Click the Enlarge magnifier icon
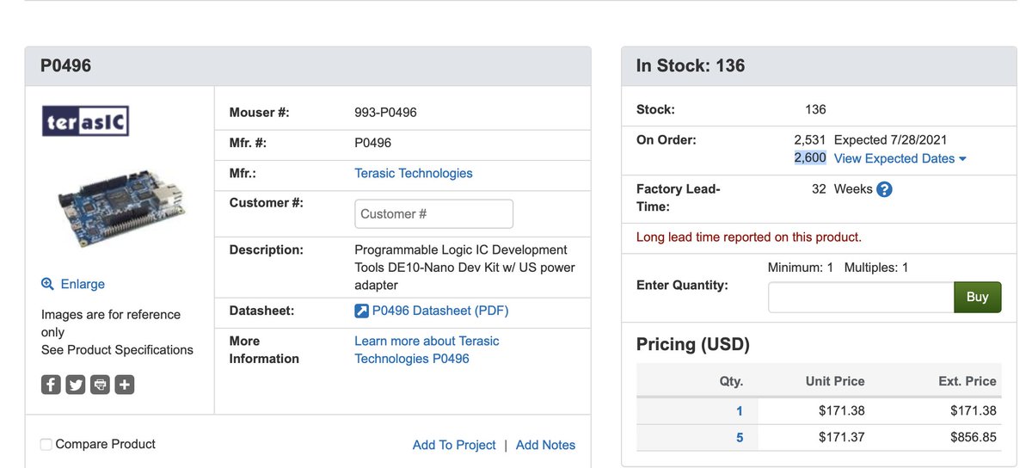Viewport: 1032px width, 468px height. (x=48, y=284)
